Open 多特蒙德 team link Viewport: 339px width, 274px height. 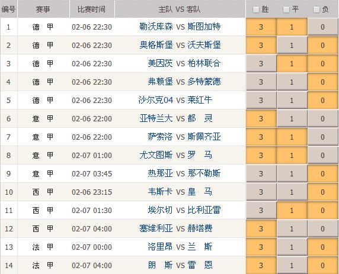[204, 82]
